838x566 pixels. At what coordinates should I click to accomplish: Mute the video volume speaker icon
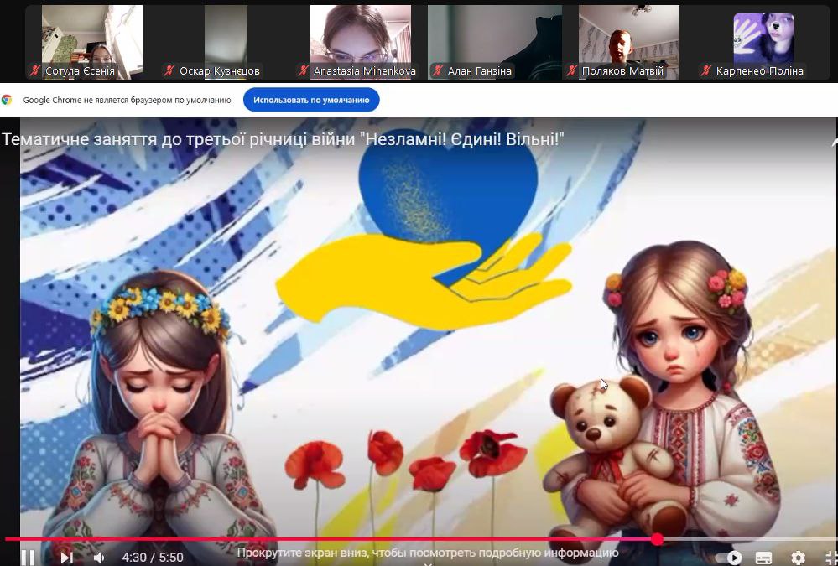[x=99, y=557]
